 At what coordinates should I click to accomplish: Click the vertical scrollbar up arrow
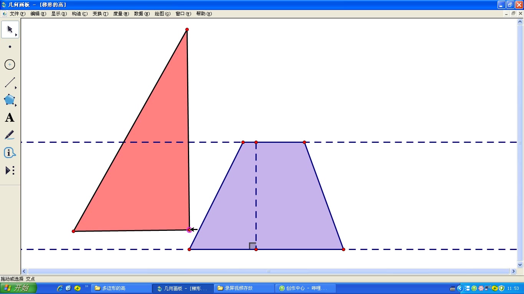[x=520, y=22]
